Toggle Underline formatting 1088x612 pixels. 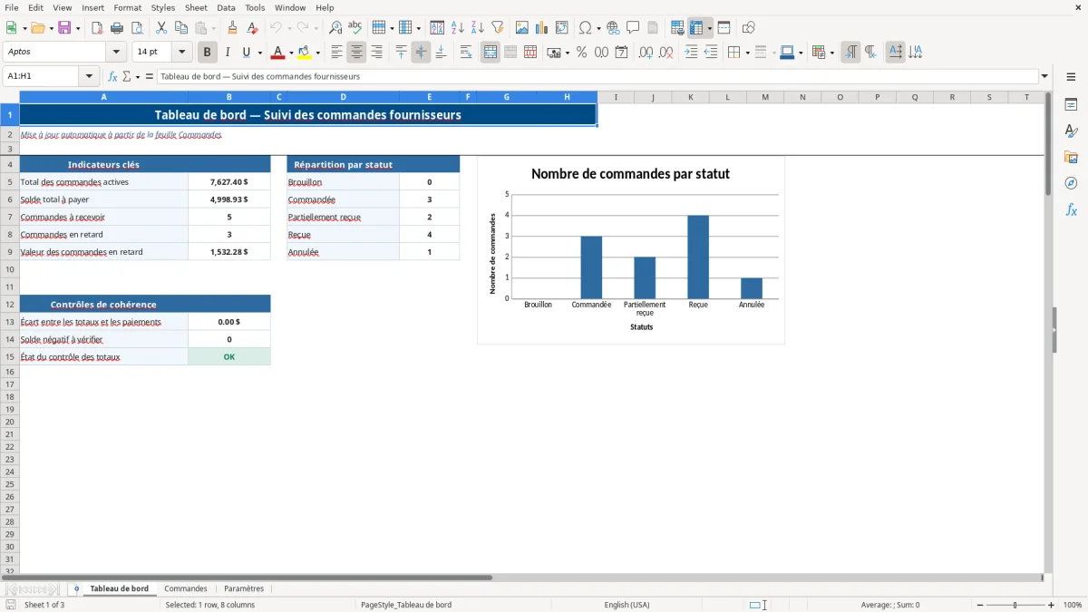247,53
